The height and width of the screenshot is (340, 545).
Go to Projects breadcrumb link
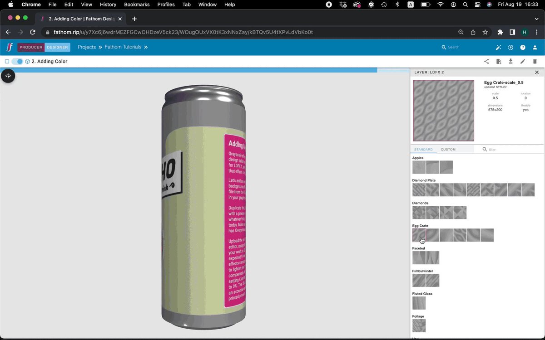pyautogui.click(x=86, y=47)
